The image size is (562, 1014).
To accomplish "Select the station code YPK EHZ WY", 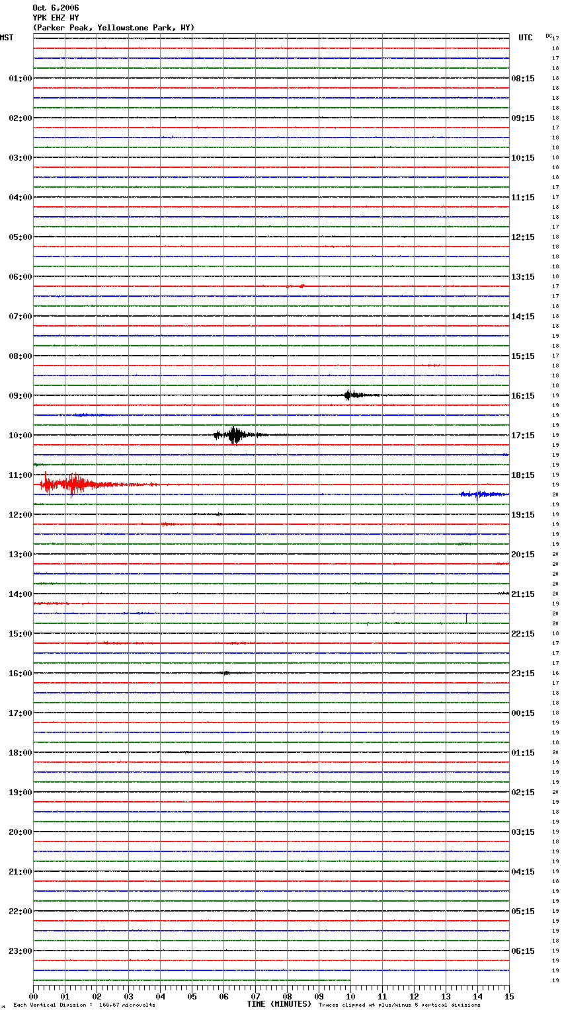I will [x=56, y=18].
